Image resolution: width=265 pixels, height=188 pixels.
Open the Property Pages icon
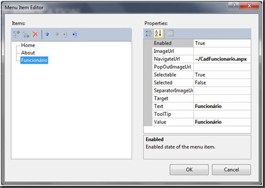[170, 33]
